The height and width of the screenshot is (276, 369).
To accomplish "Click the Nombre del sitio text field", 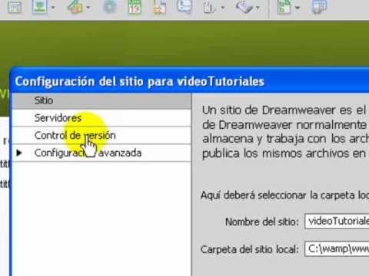I will click(x=337, y=221).
